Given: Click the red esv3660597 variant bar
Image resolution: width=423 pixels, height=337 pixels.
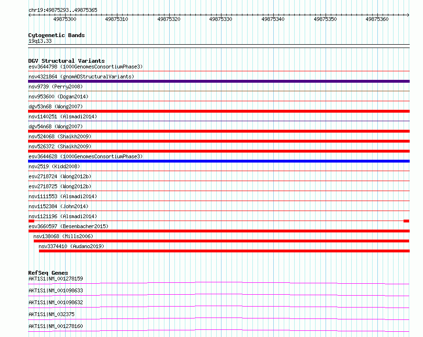Looking at the screenshot, I should (x=219, y=231).
